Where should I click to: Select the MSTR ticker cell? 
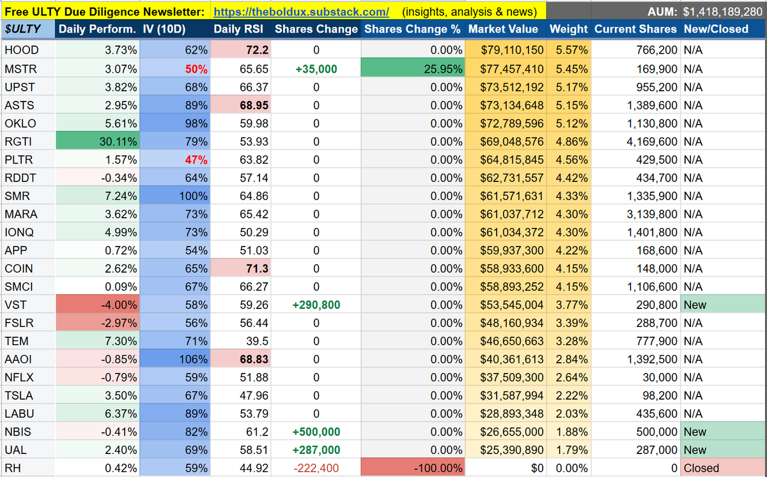pos(27,68)
